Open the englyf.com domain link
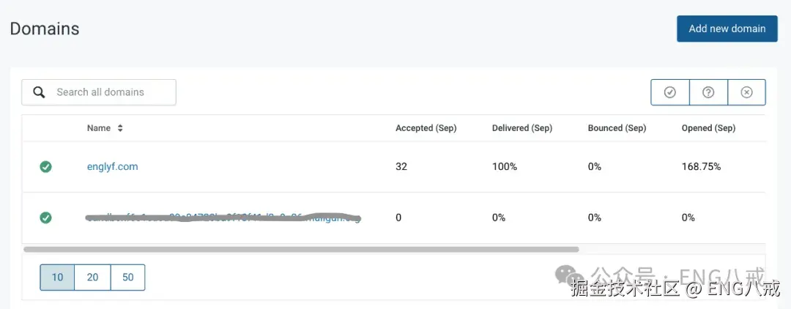 [112, 167]
